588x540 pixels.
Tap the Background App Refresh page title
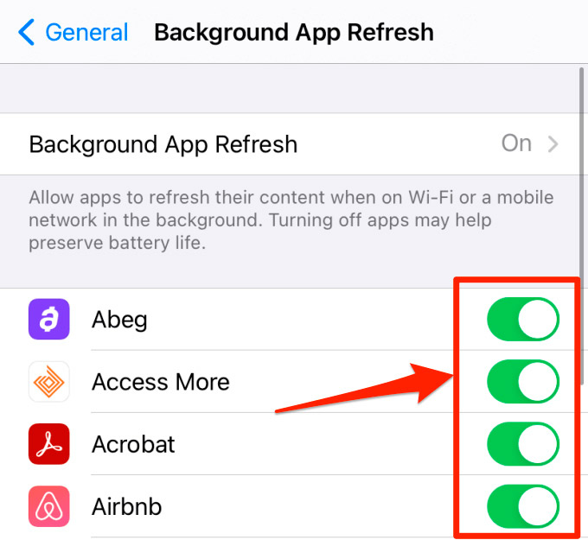(x=294, y=33)
